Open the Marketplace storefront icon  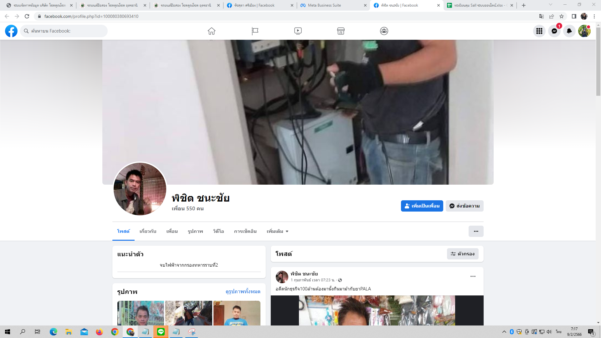[x=341, y=31]
